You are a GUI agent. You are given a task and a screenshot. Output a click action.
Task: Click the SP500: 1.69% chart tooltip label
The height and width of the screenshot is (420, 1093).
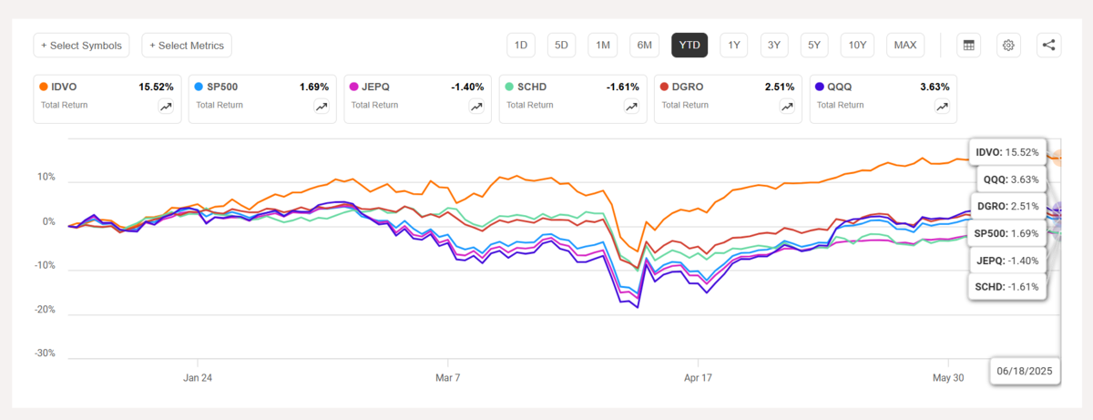pos(1006,234)
